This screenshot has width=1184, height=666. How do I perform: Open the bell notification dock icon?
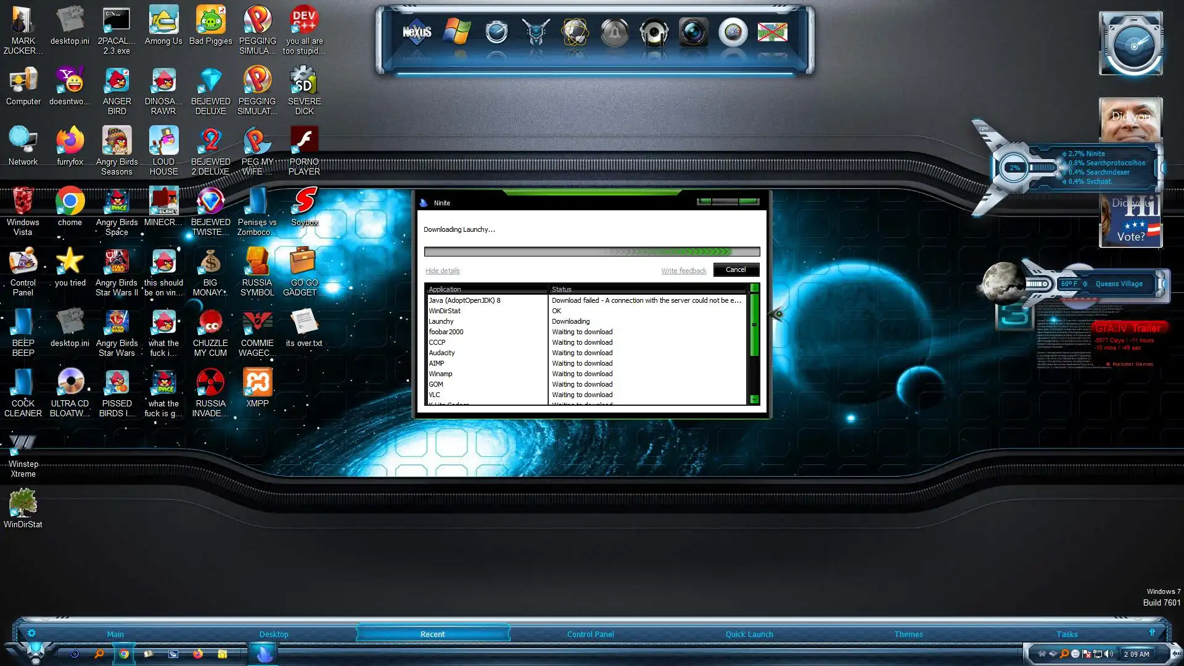click(614, 32)
